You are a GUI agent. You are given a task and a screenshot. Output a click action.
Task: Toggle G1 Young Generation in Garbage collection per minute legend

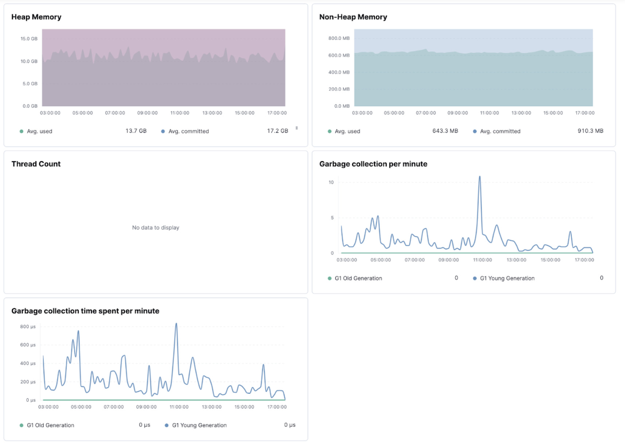pos(507,278)
